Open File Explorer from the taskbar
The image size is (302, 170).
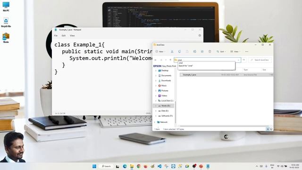point(132,166)
